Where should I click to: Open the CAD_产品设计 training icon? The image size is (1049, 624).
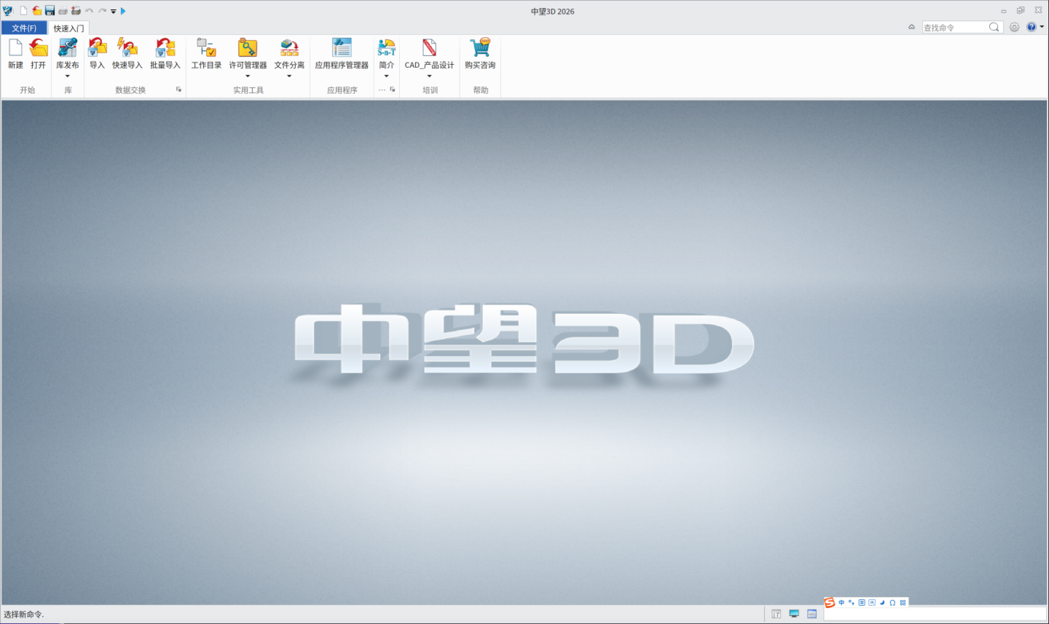point(429,48)
